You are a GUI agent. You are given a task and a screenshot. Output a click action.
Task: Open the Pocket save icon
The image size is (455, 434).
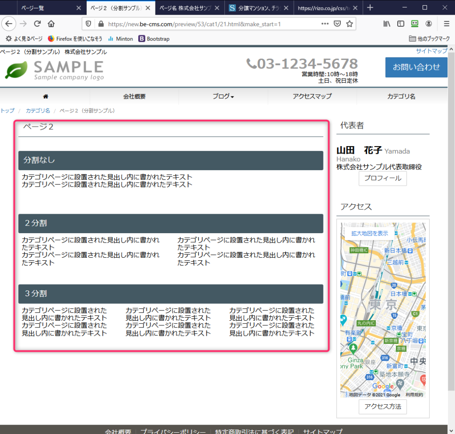pyautogui.click(x=337, y=24)
